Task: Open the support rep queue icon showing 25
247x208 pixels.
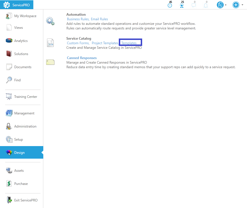Action: 182,5
